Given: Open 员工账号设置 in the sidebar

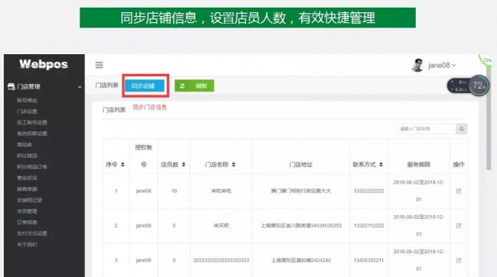Looking at the screenshot, I should point(32,122).
